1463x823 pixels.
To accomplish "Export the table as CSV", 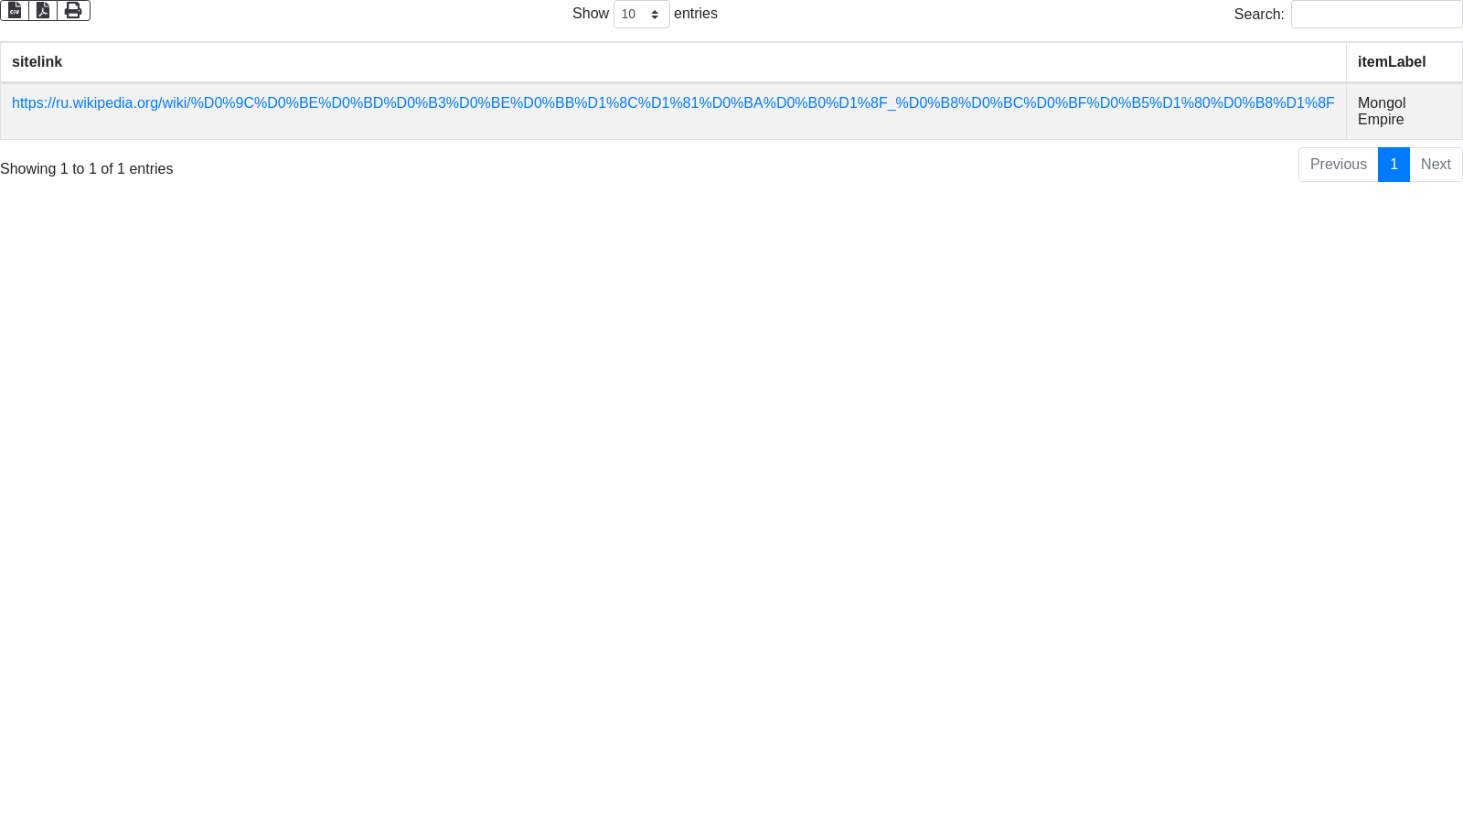I will (x=15, y=10).
